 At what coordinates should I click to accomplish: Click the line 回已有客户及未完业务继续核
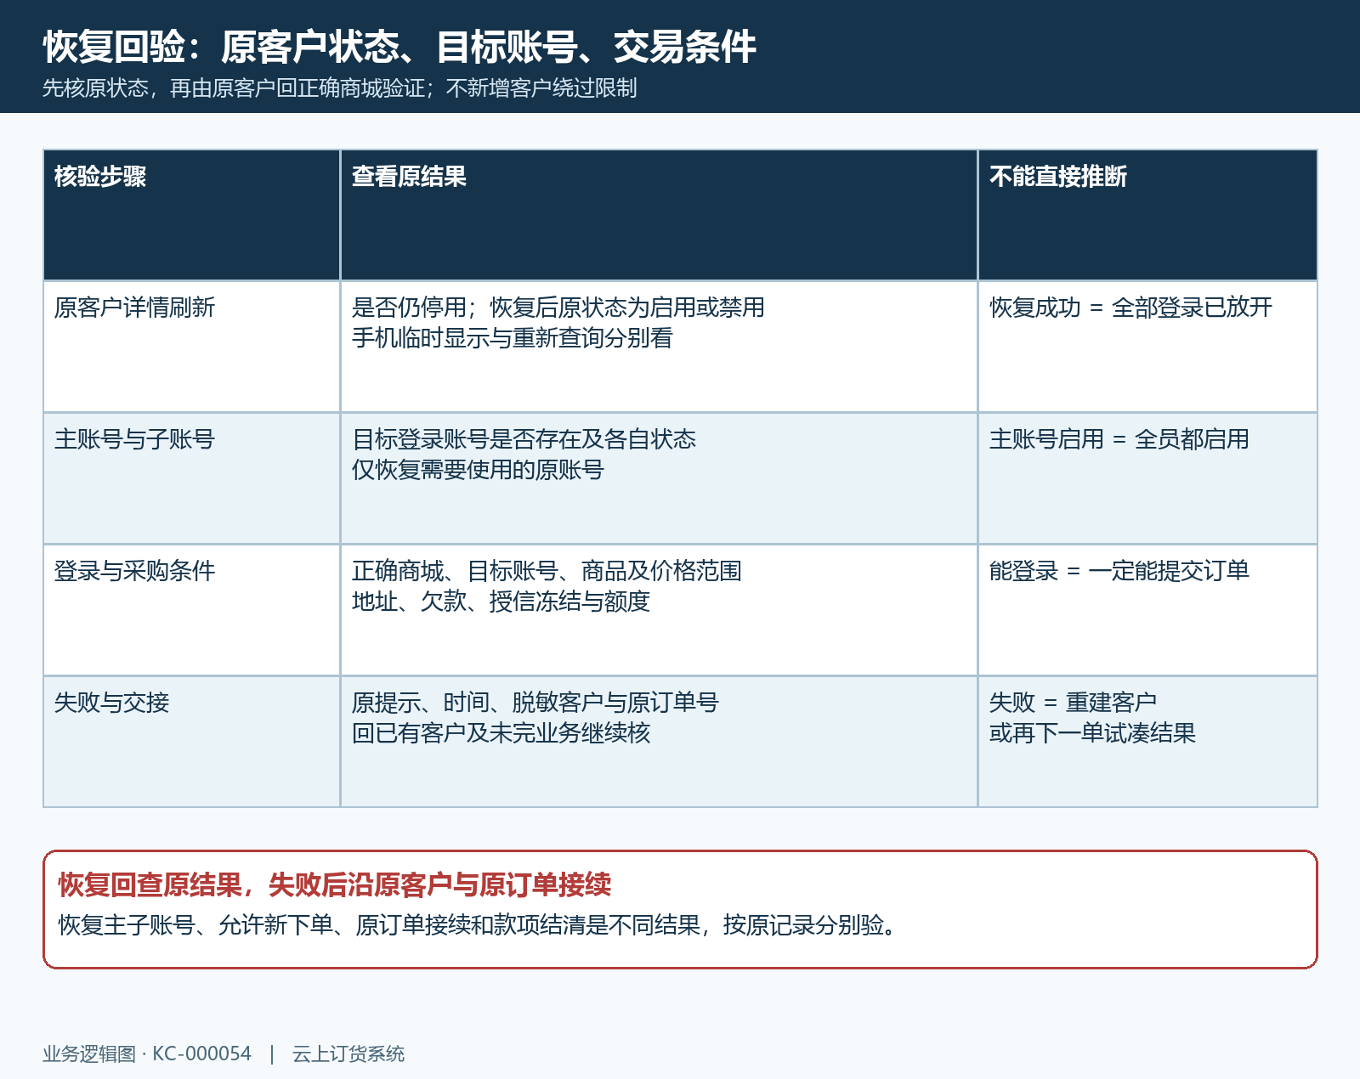click(x=501, y=733)
